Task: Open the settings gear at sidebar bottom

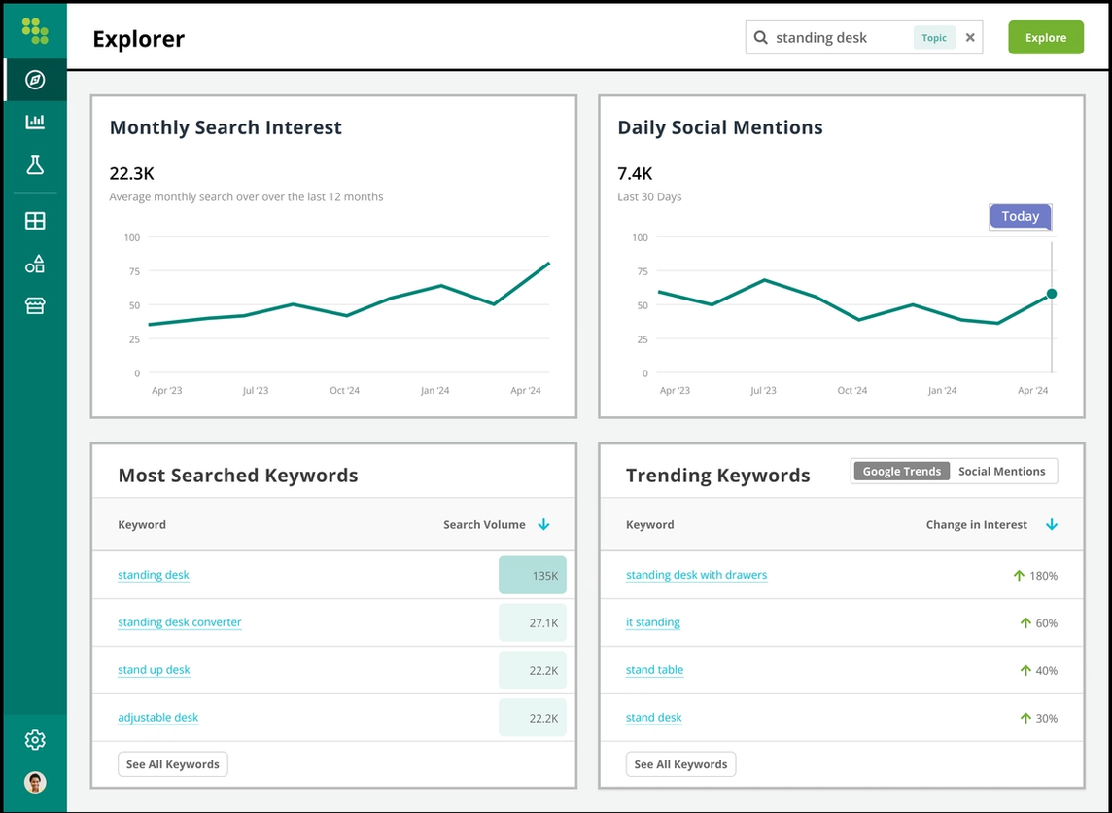Action: pos(35,739)
